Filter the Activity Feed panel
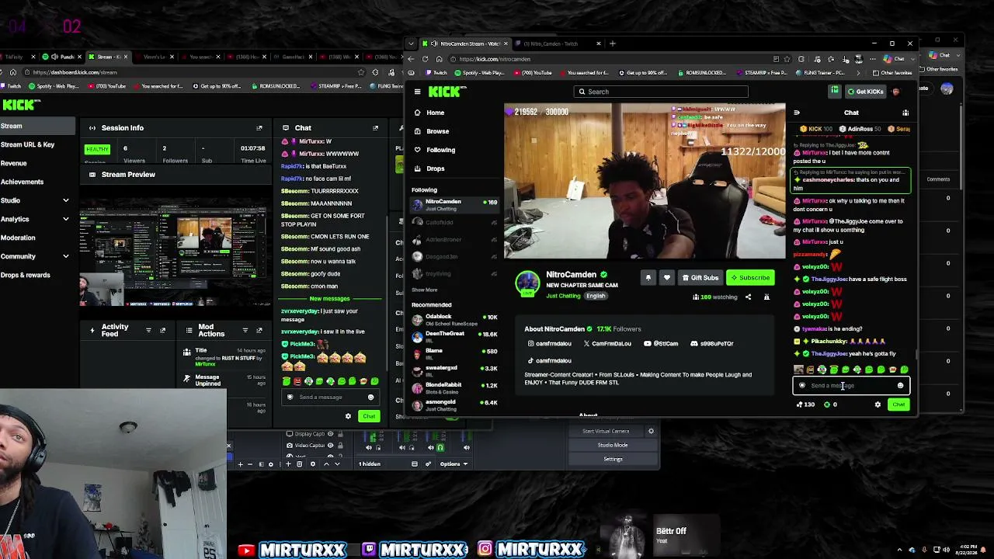 coord(148,331)
